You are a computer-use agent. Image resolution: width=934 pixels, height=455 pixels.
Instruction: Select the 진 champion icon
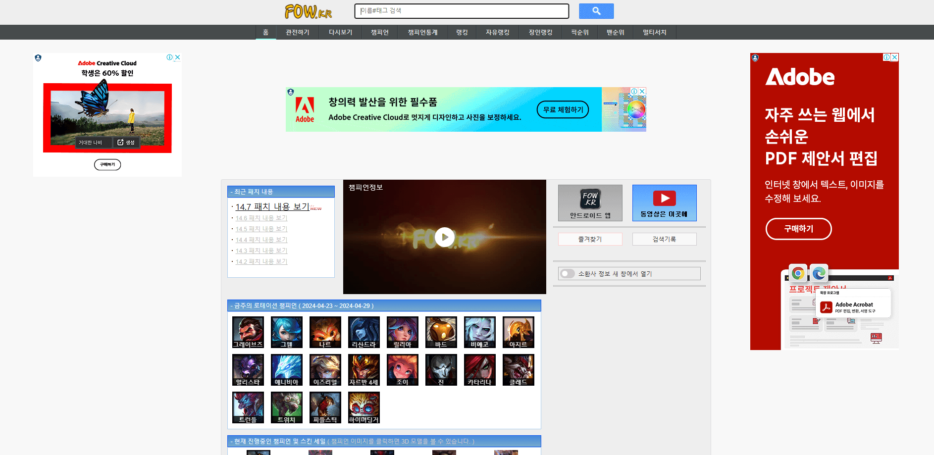441,370
